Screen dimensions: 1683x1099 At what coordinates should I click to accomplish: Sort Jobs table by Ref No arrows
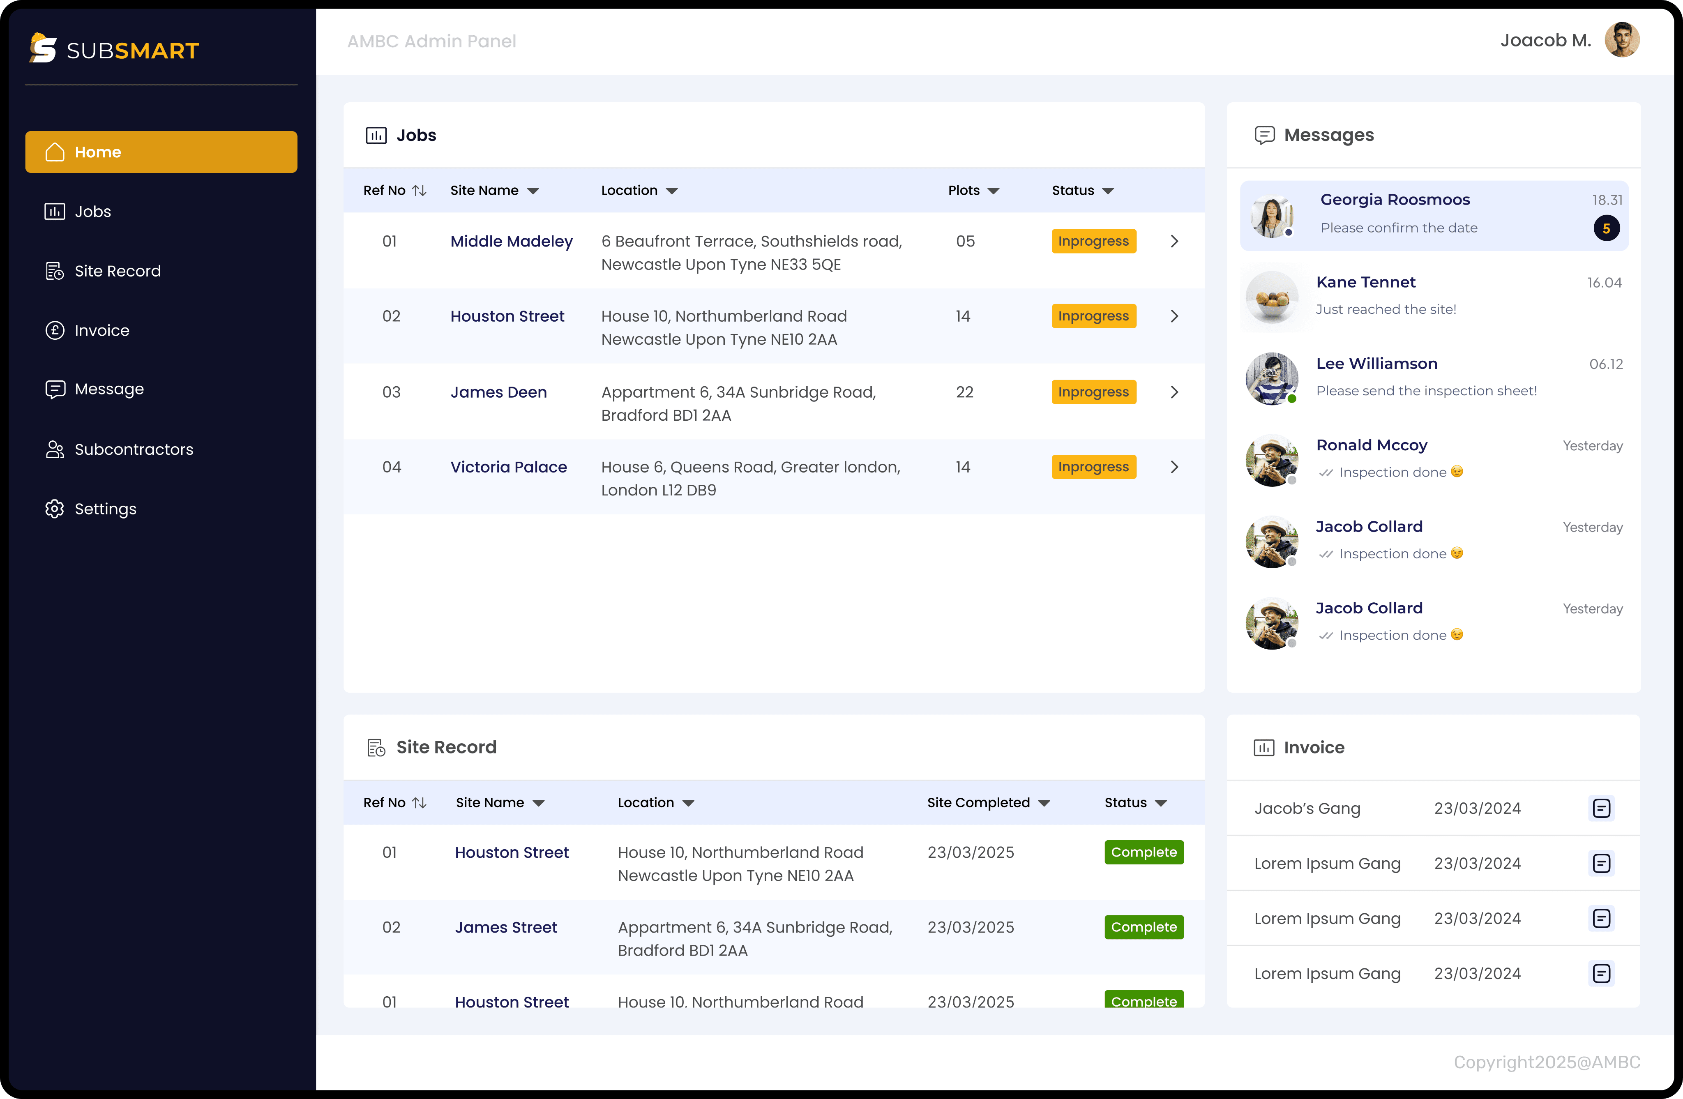click(x=420, y=190)
